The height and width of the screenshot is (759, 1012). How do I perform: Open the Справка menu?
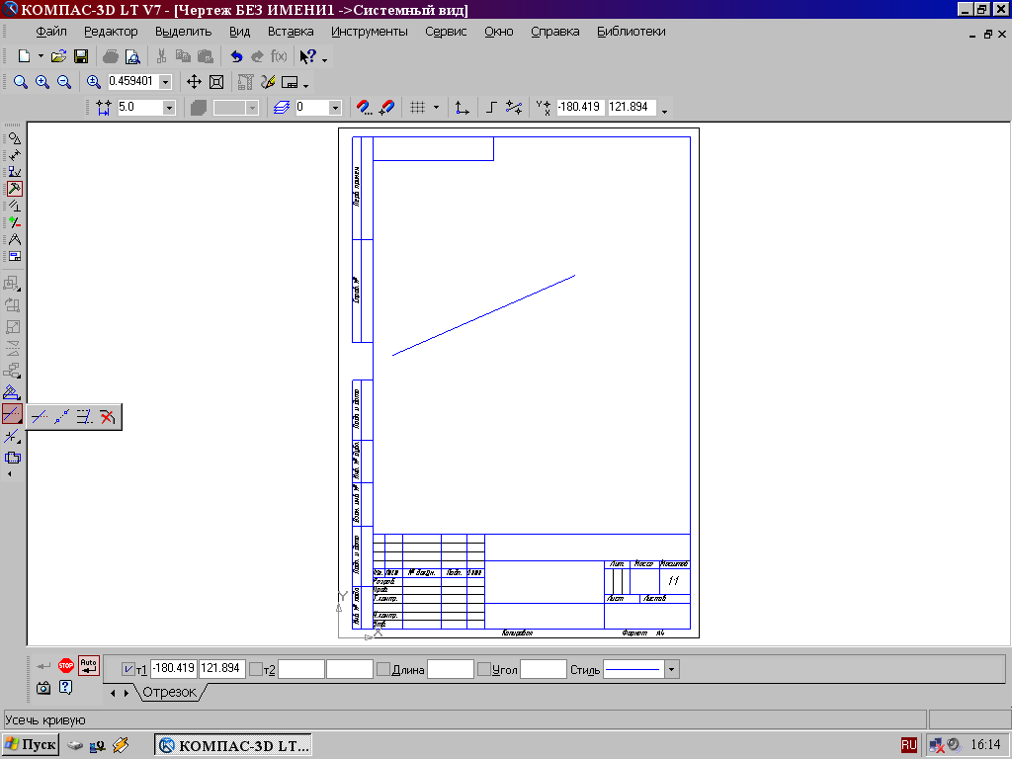[x=555, y=32]
